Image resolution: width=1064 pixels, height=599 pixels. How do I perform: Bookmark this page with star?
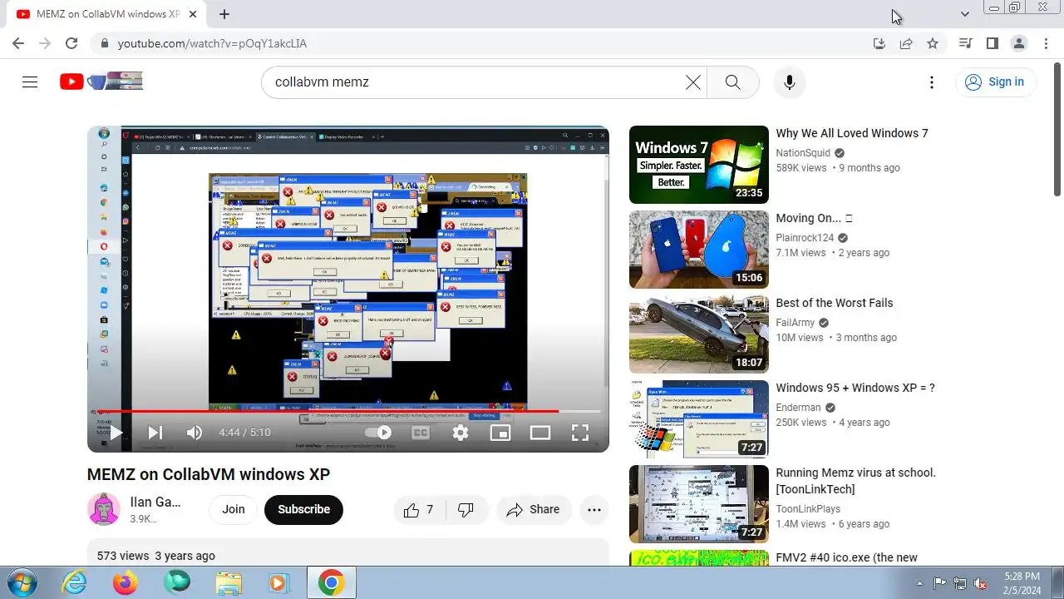pyautogui.click(x=933, y=43)
